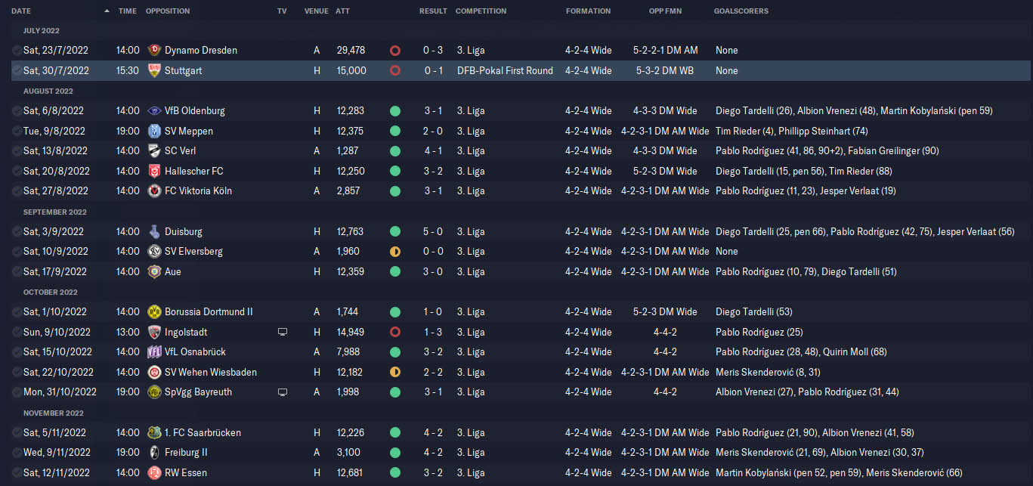Collapse the October 2022 group header
The image size is (1033, 486).
pos(51,292)
